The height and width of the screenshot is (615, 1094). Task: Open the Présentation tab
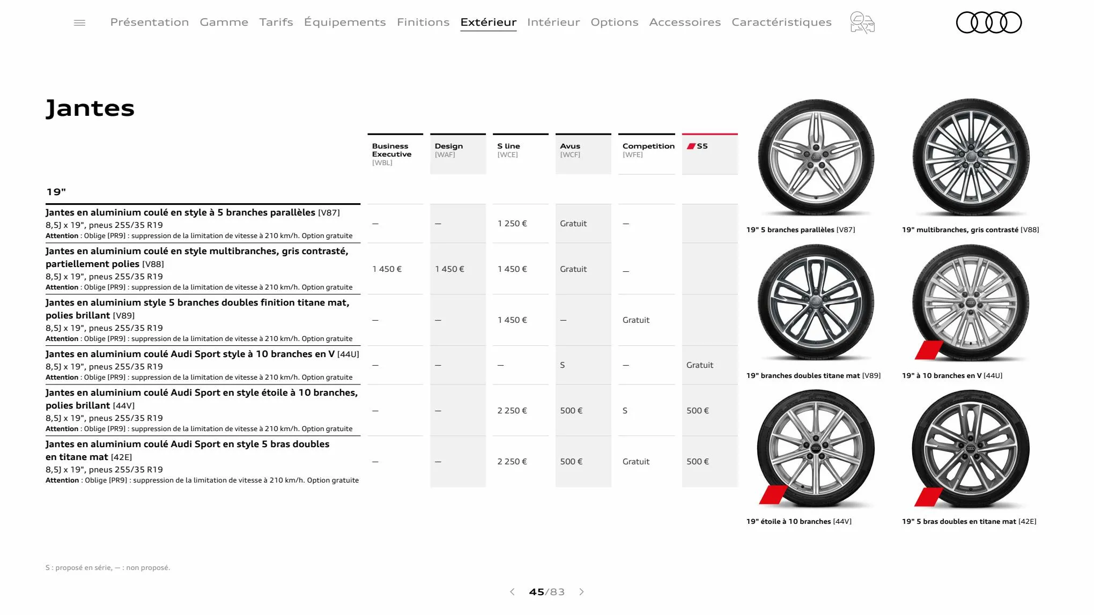150,22
